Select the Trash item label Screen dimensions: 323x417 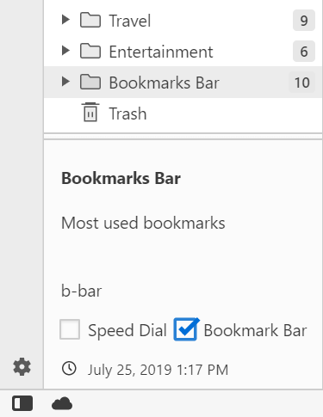point(127,113)
